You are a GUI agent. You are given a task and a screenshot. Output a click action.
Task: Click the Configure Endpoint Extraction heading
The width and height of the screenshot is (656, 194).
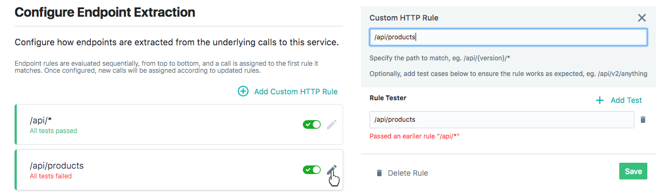click(x=105, y=12)
